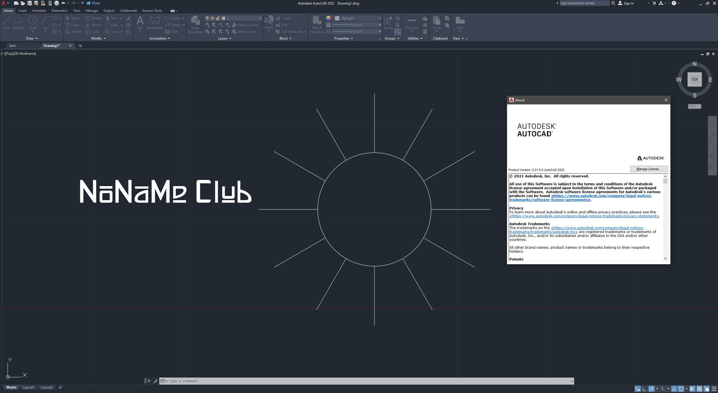Activate the Copy command

[72, 25]
